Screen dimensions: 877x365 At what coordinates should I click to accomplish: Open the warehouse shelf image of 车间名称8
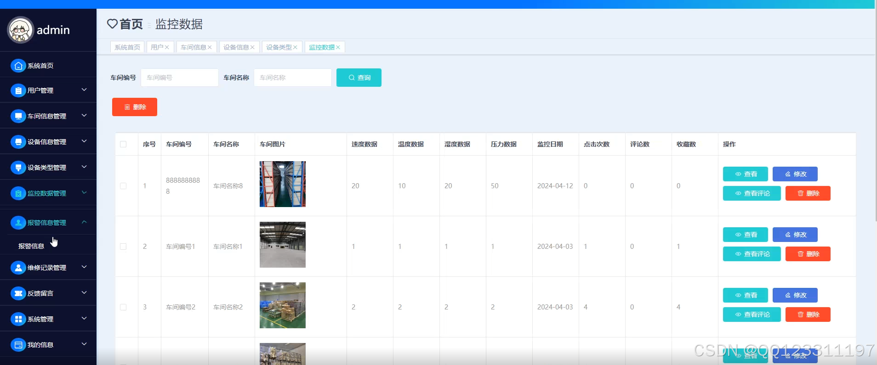[x=283, y=184]
